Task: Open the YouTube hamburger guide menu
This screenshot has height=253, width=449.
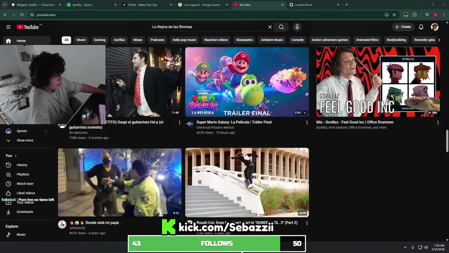Action: [8, 27]
